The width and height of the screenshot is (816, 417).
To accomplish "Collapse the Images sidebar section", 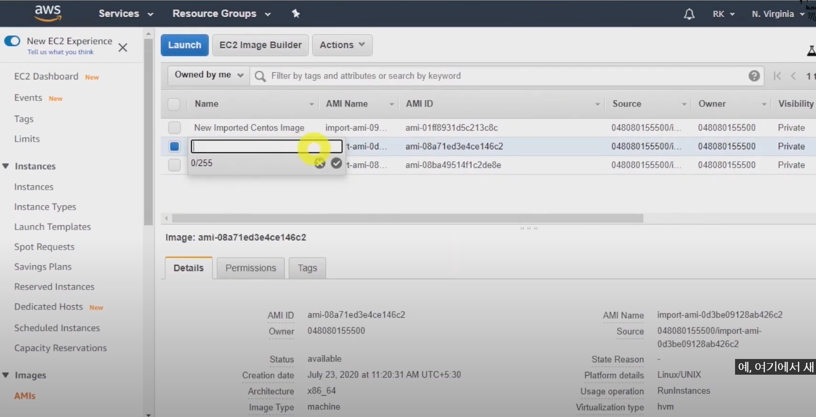I will (x=6, y=375).
